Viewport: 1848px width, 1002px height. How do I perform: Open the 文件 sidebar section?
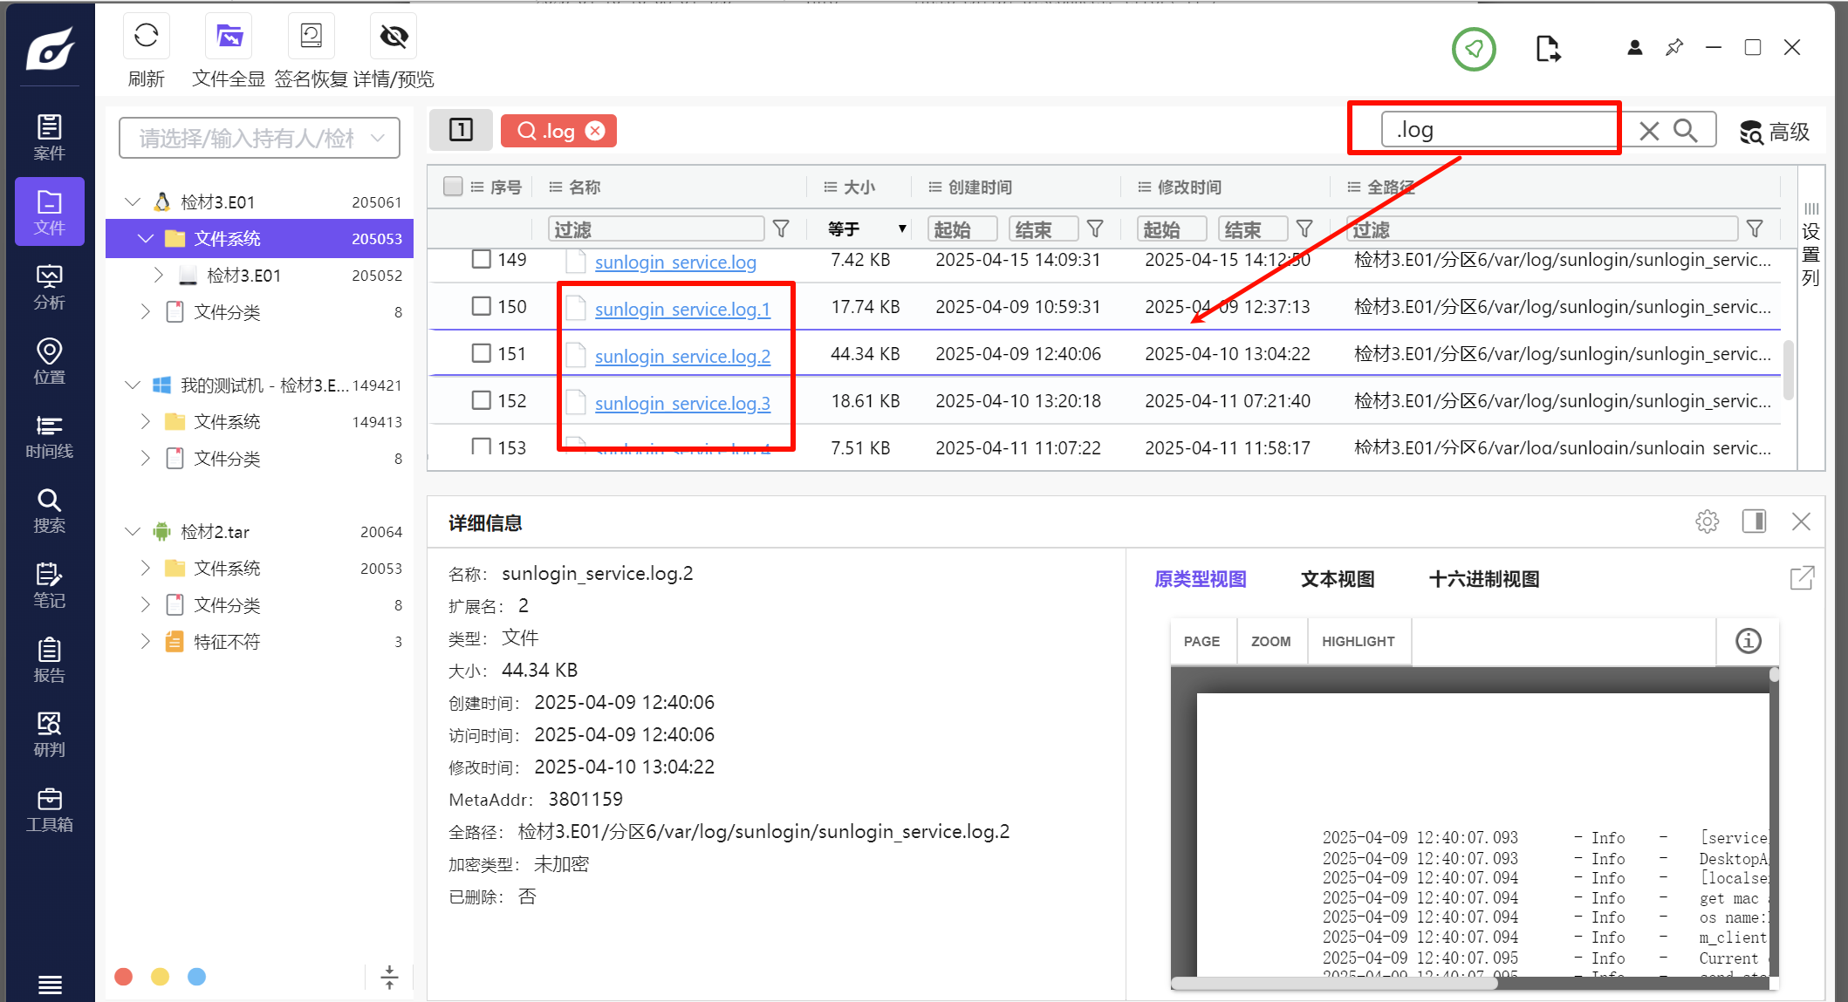point(49,212)
